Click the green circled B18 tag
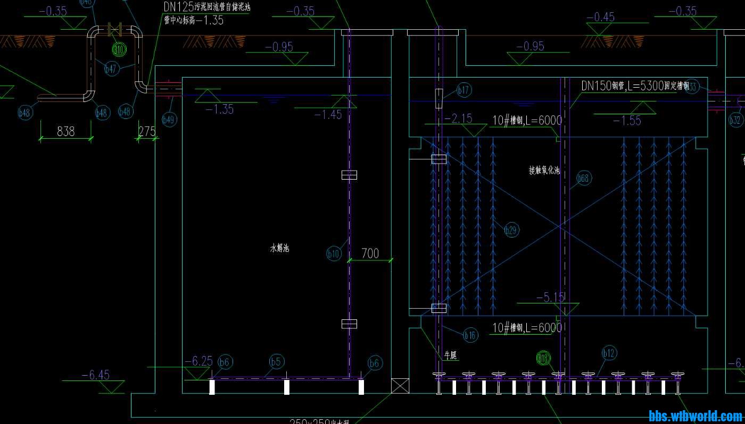The width and height of the screenshot is (745, 424). click(543, 358)
